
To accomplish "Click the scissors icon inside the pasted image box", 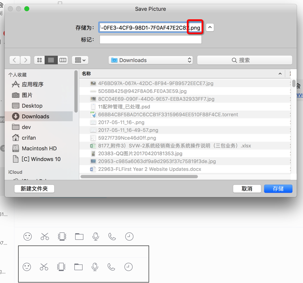I will click(44, 267).
